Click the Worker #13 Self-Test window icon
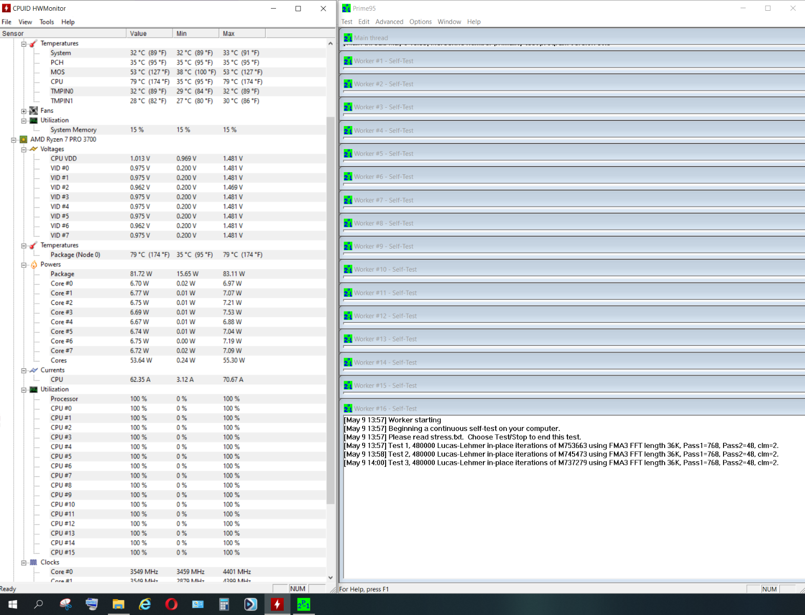The width and height of the screenshot is (805, 615). (348, 339)
